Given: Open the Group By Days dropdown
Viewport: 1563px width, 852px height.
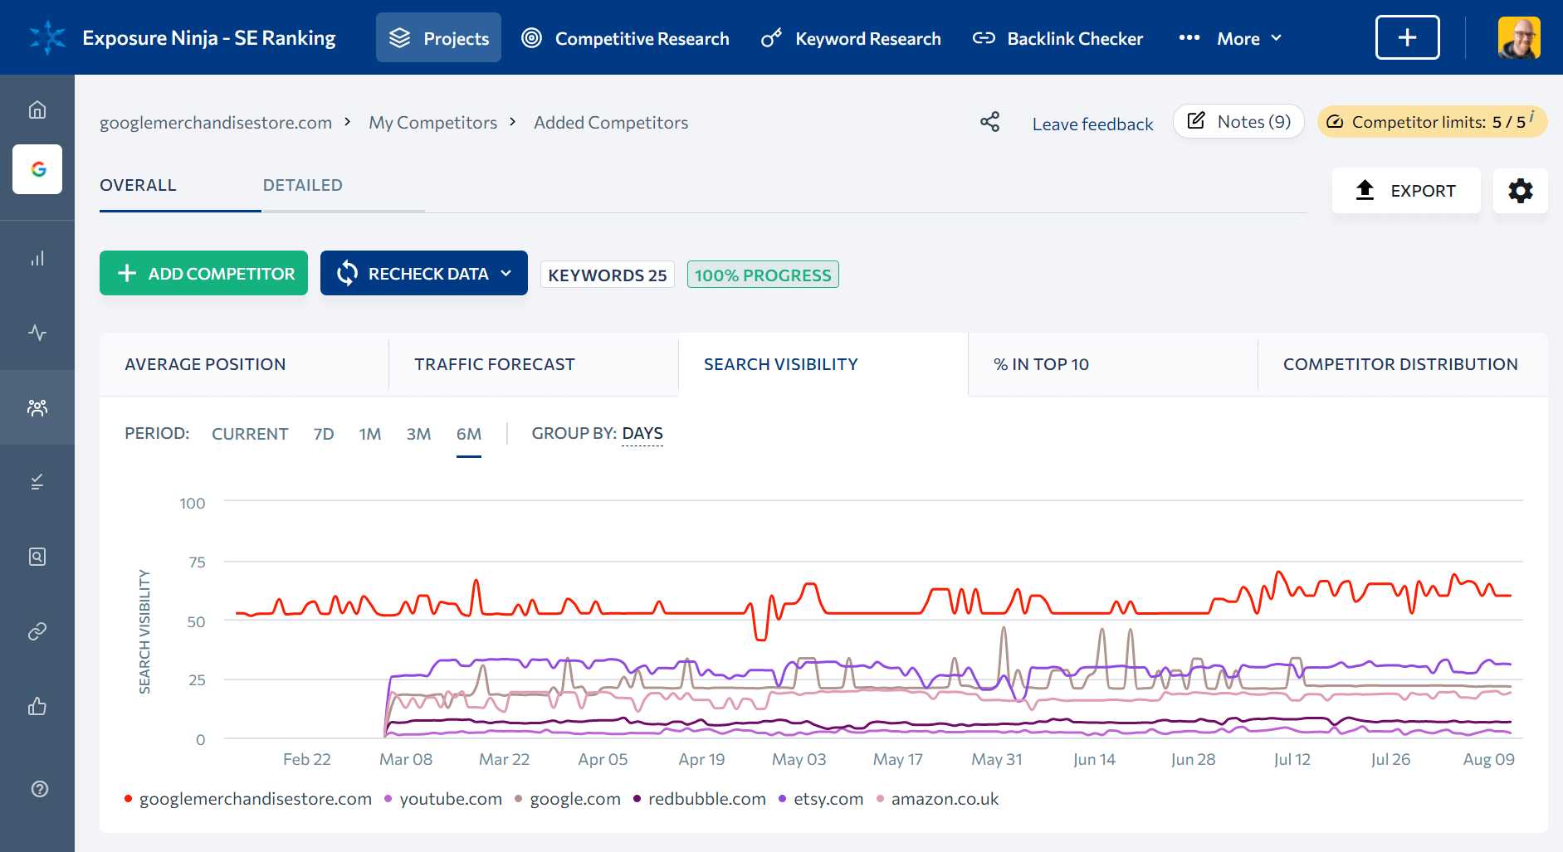Looking at the screenshot, I should click(642, 434).
